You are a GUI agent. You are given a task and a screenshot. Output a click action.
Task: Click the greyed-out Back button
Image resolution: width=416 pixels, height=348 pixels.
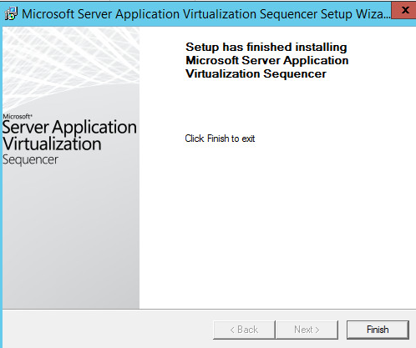click(x=244, y=330)
